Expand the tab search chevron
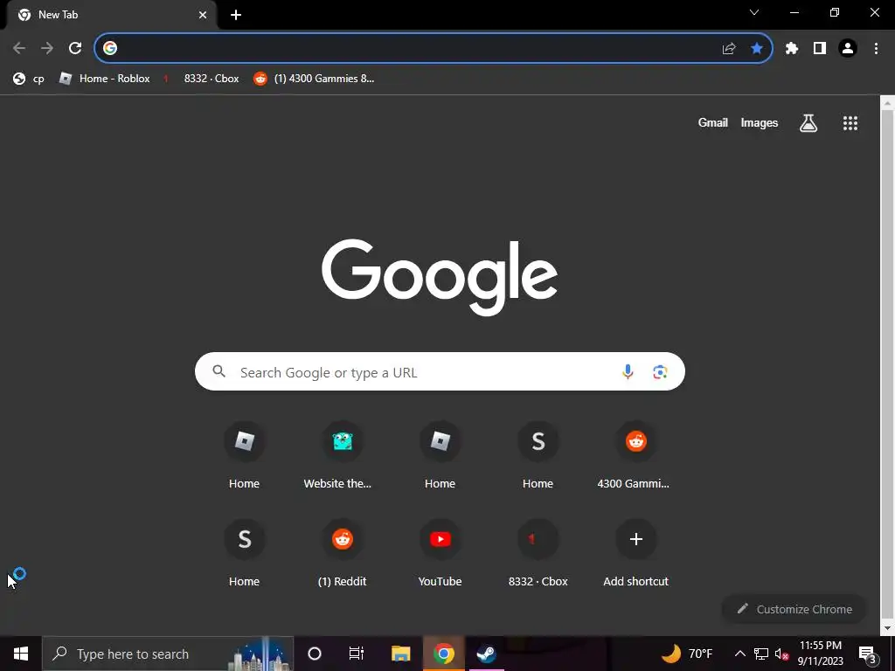Image resolution: width=895 pixels, height=671 pixels. [754, 12]
